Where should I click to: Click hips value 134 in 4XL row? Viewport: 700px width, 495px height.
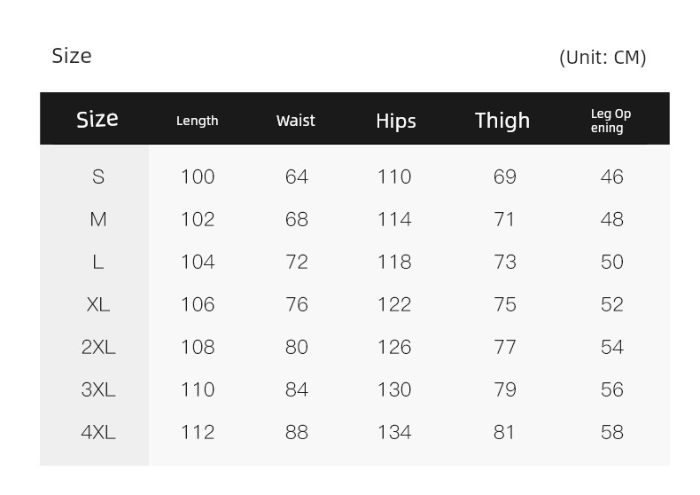[394, 432]
